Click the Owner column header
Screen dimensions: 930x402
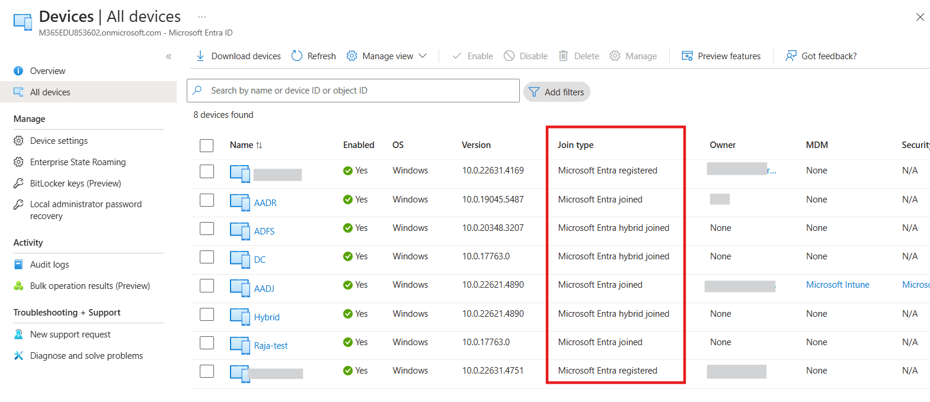(723, 145)
